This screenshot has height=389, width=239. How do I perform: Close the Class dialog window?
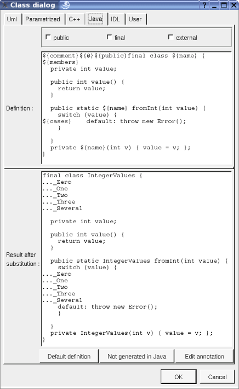click(234, 5)
